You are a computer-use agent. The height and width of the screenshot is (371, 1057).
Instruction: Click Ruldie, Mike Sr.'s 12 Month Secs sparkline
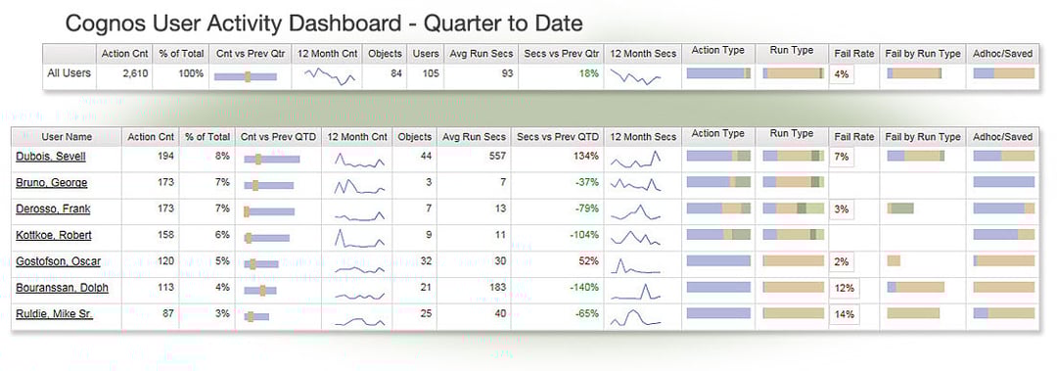[636, 317]
